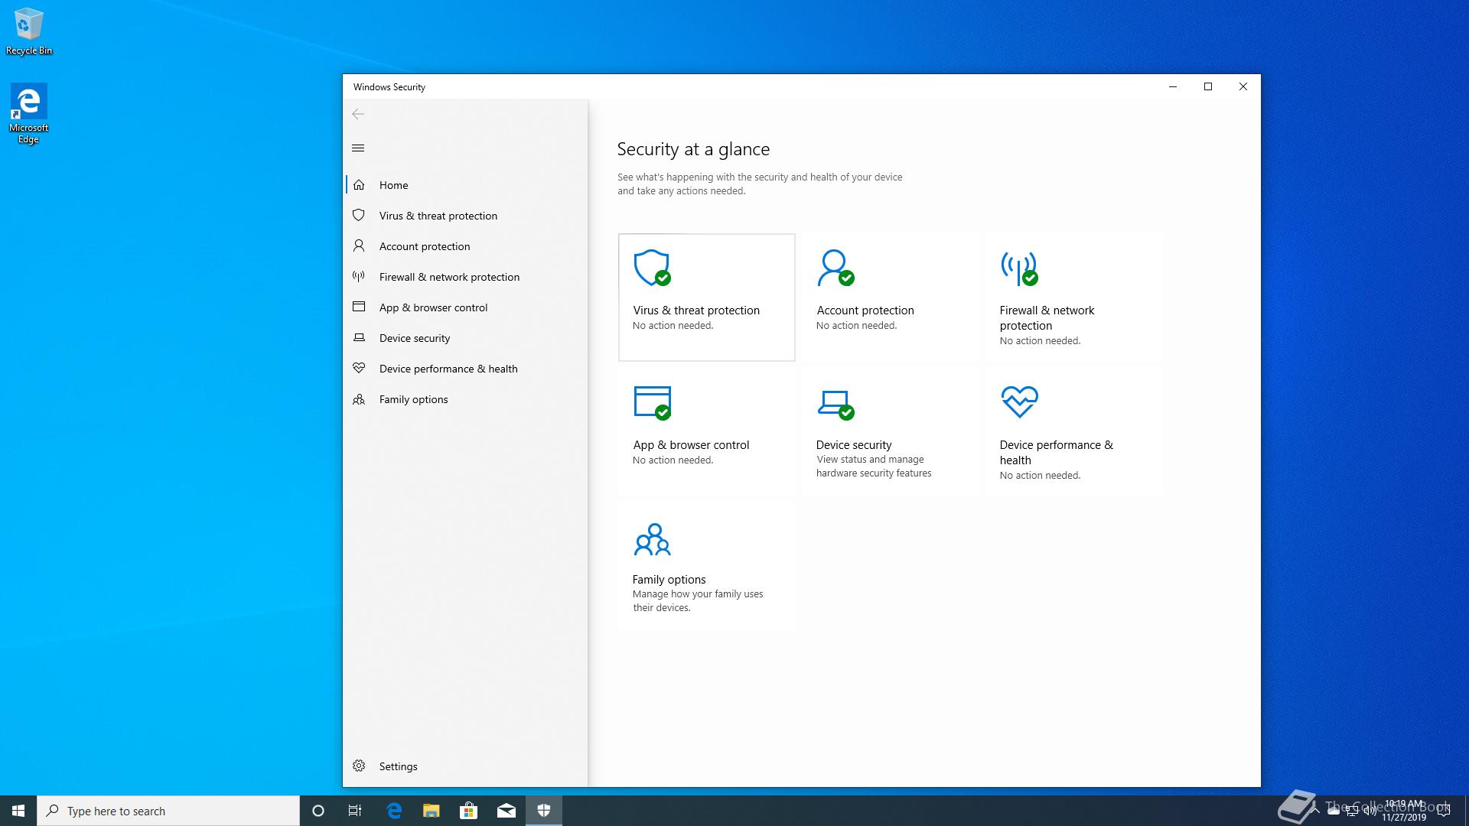Open Task View on the taskbar
This screenshot has width=1469, height=826.
[x=355, y=811]
